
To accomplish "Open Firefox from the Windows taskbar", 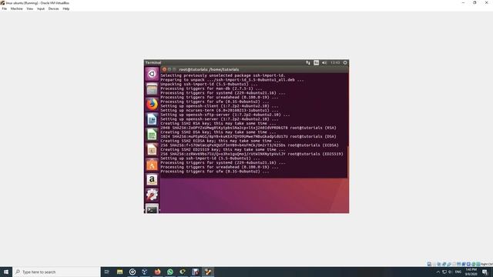I will point(157,272).
